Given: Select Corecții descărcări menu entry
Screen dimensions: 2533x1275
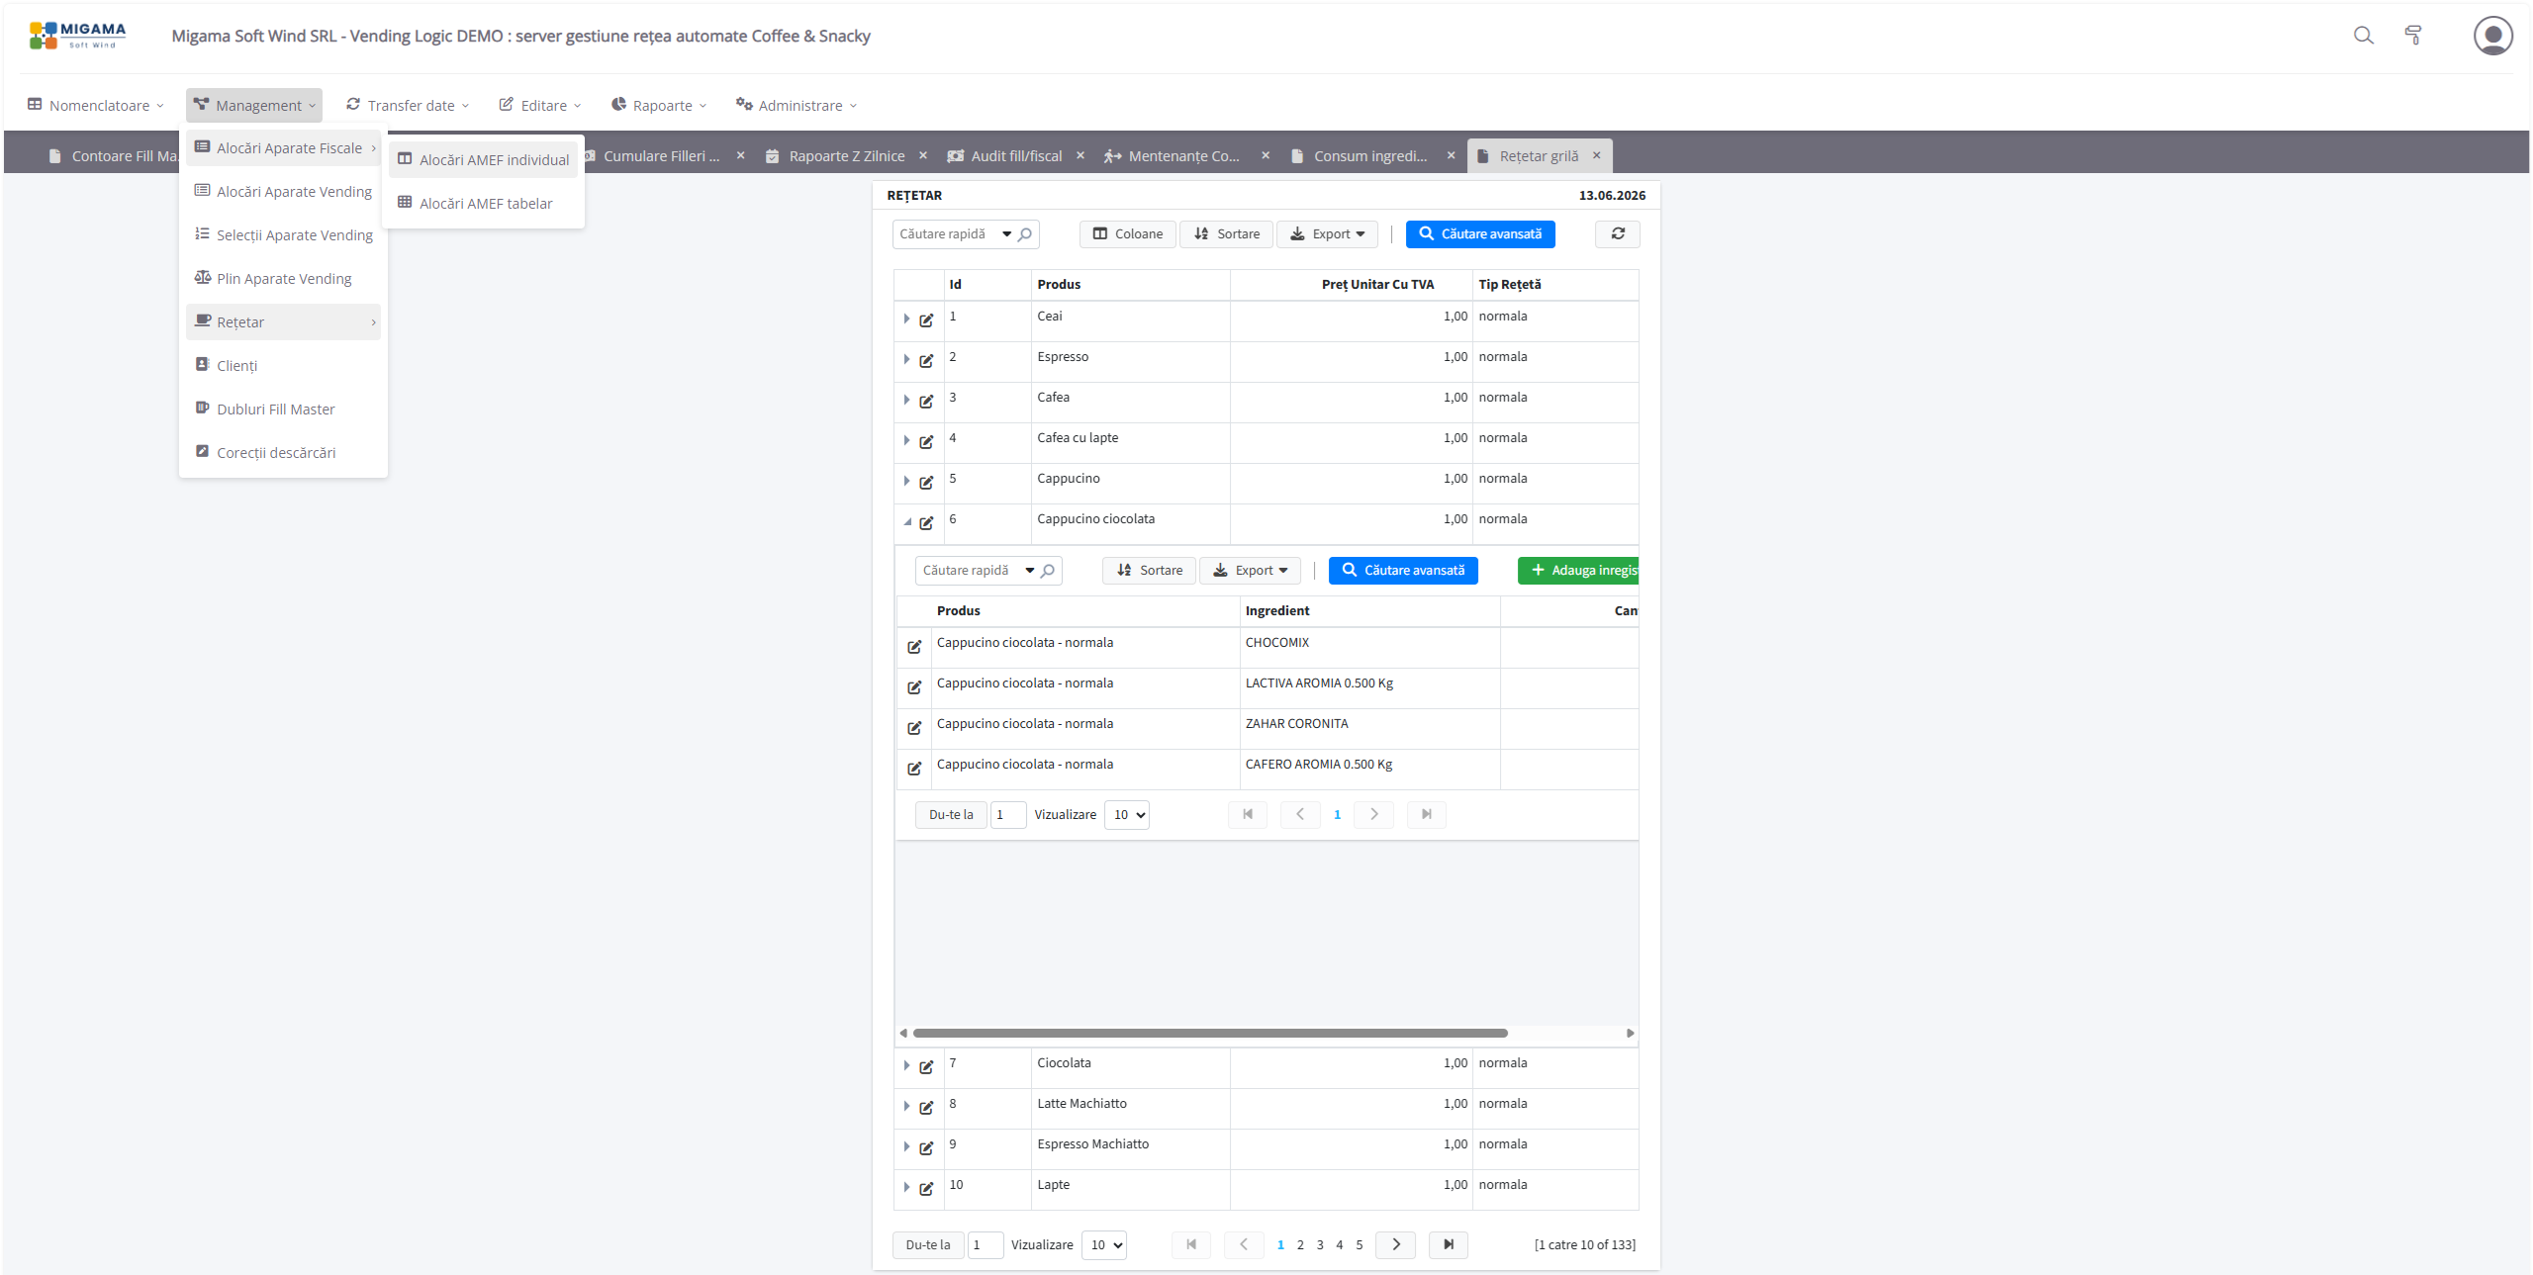Looking at the screenshot, I should click(x=283, y=453).
